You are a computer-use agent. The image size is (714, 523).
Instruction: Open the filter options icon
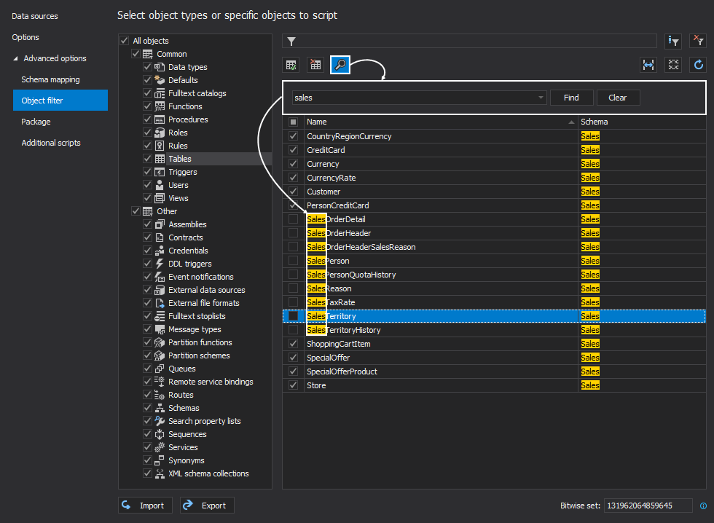pyautogui.click(x=673, y=41)
